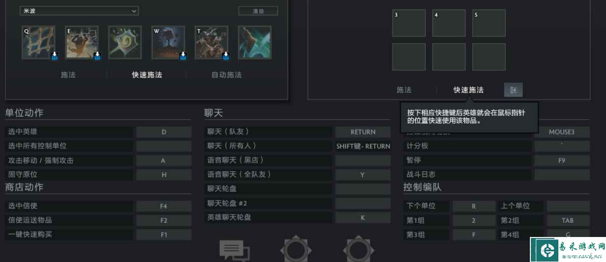The width and height of the screenshot is (606, 262).
Task: Click the E ability icon
Action: point(82,43)
